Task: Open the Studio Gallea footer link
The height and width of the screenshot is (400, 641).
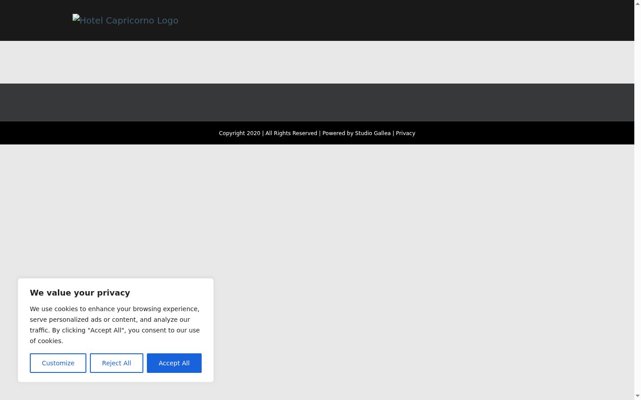Action: [x=373, y=133]
